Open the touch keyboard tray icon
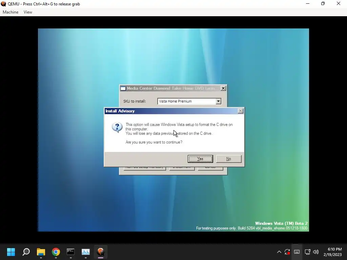The width and height of the screenshot is (347, 260). 297,252
